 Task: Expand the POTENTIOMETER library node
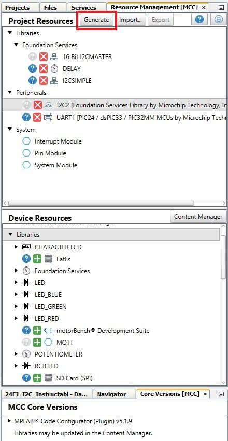pos(16,354)
